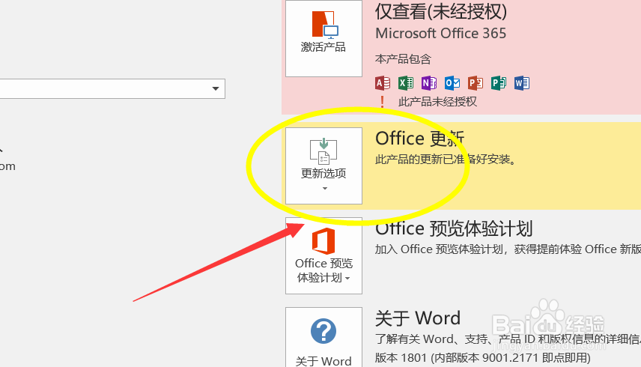
Task: Click the Outlook icon in product list
Action: click(x=452, y=83)
